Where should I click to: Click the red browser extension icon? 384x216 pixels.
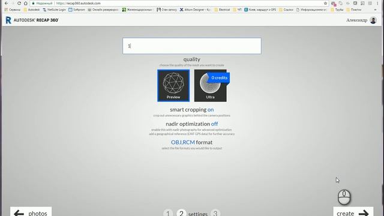pos(334,4)
